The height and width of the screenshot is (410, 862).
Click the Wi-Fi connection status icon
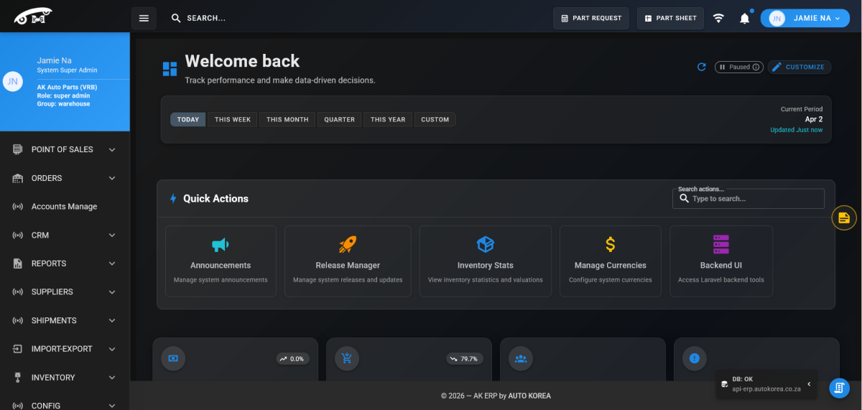718,18
